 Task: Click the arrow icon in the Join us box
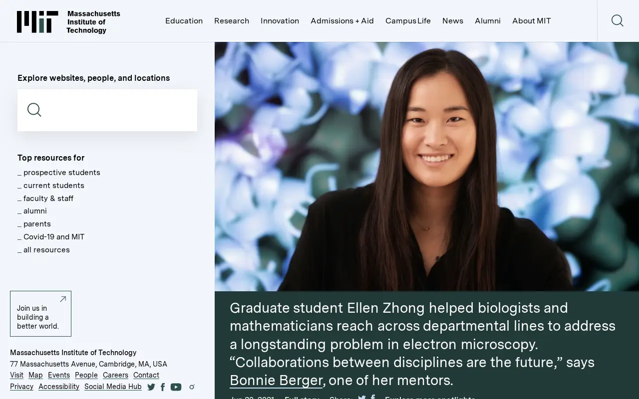tap(63, 299)
